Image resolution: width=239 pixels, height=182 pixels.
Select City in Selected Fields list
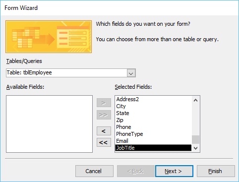tap(153, 106)
